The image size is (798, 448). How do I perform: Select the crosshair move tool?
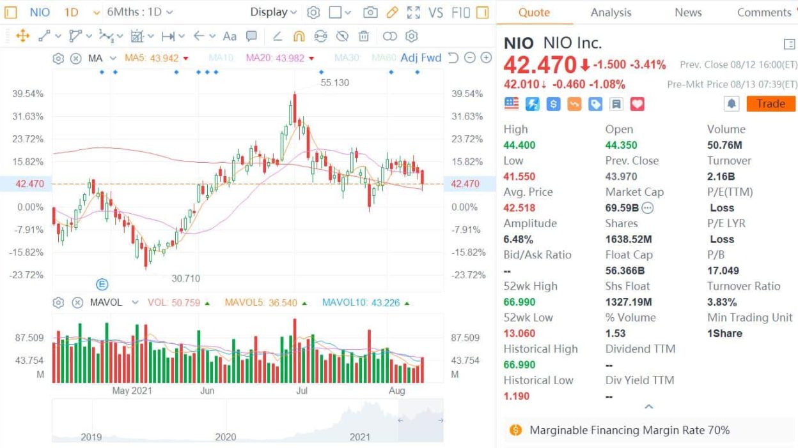[22, 36]
